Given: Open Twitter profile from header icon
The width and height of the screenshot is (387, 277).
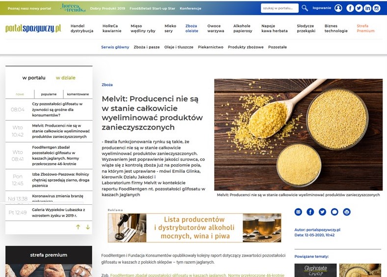Looking at the screenshot, I should click(x=359, y=8).
